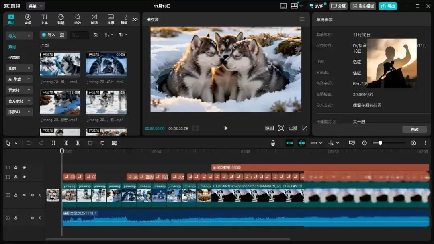Enter fullscreen preview mode

click(305, 128)
